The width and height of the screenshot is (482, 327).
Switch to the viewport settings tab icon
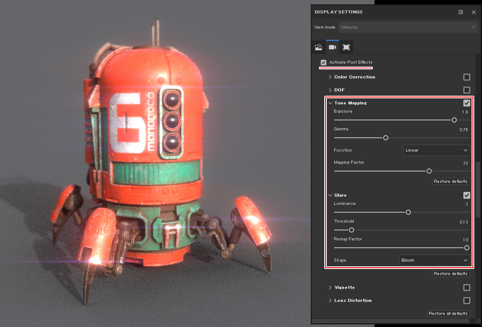point(346,47)
